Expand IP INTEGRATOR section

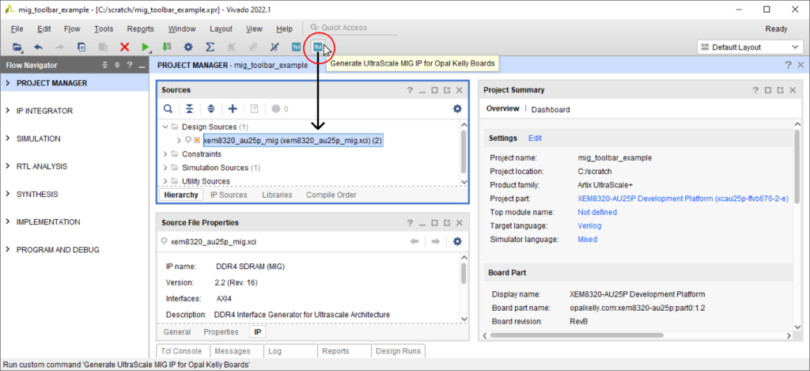coord(8,111)
